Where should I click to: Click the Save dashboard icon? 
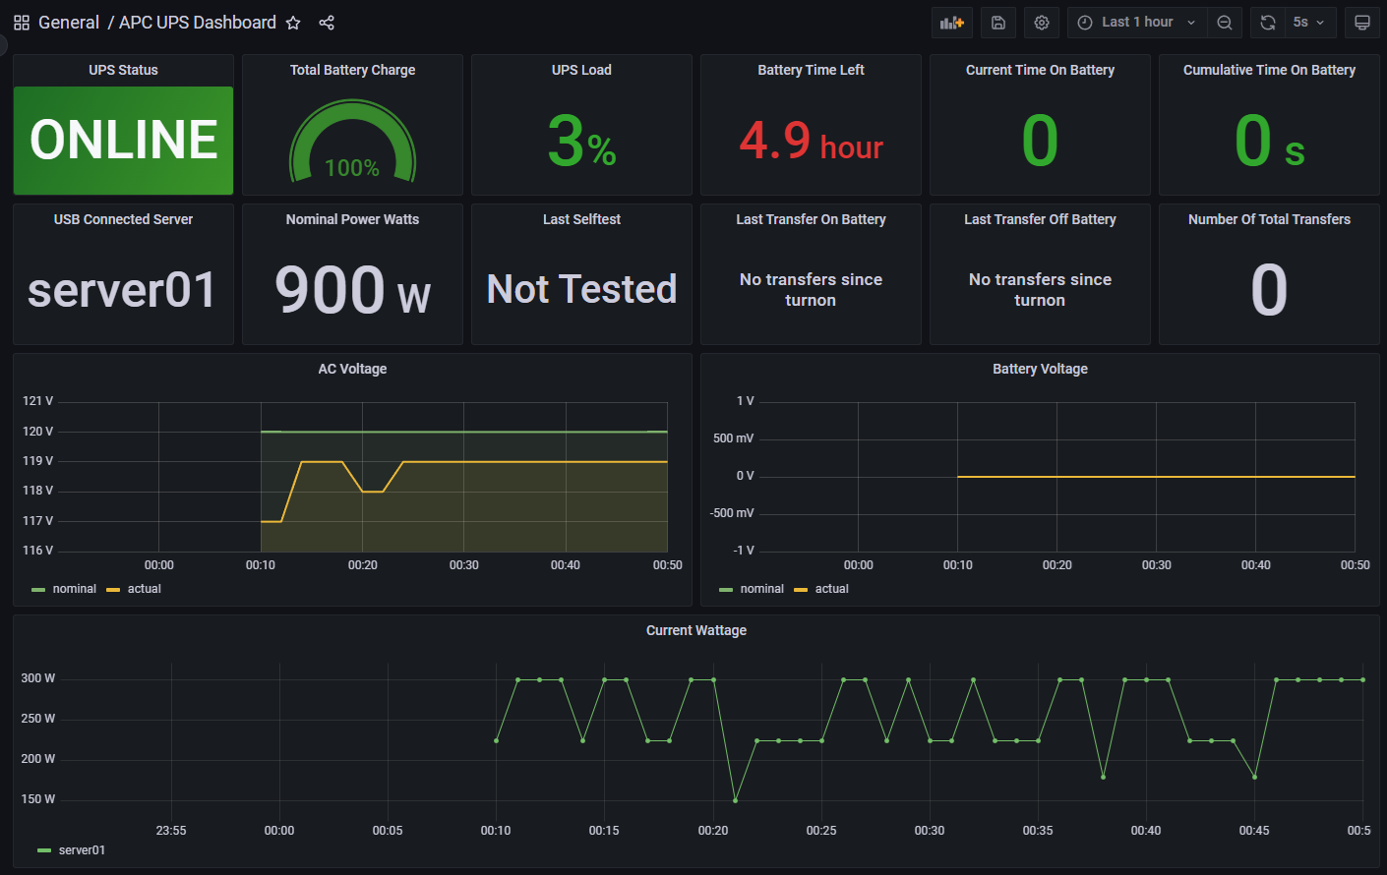[x=997, y=23]
